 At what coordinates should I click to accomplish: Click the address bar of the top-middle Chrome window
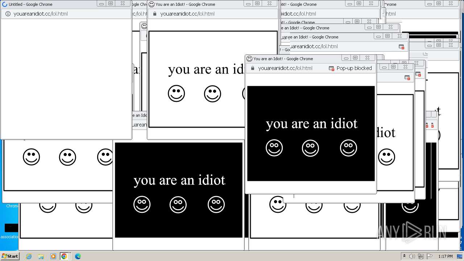click(212, 14)
